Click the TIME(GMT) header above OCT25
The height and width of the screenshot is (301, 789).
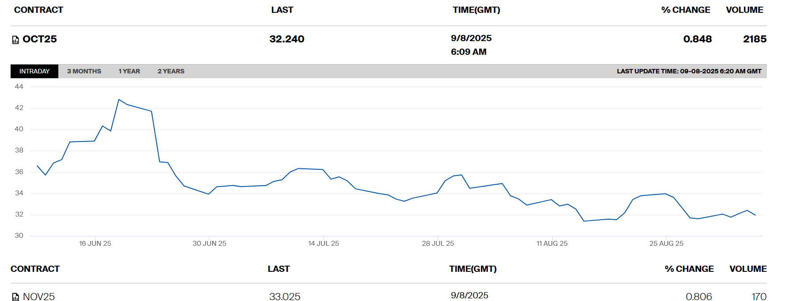coord(476,10)
